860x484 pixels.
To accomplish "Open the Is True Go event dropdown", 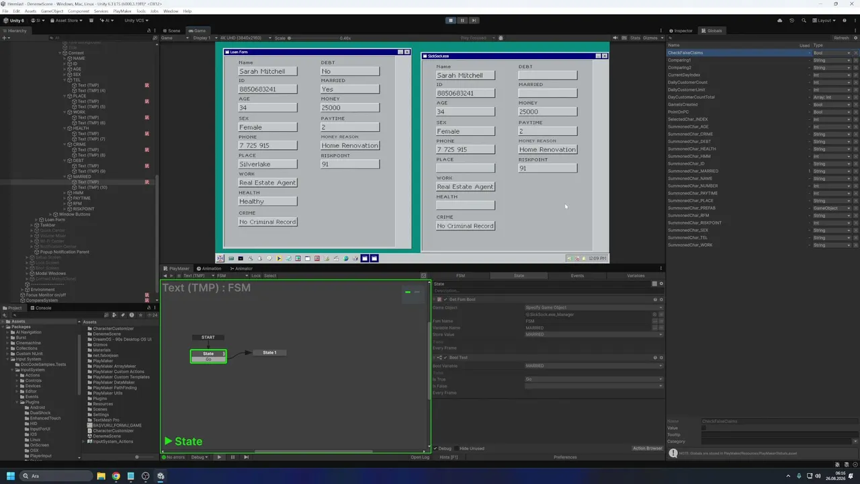I will tap(594, 379).
